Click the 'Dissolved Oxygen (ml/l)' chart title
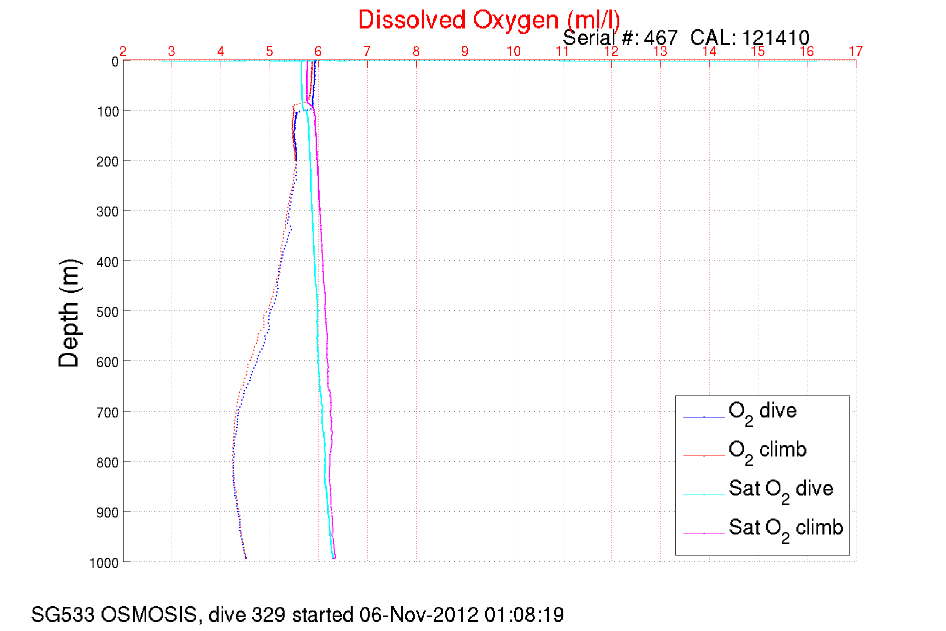Viewport: 946px width, 631px height. 489,20
